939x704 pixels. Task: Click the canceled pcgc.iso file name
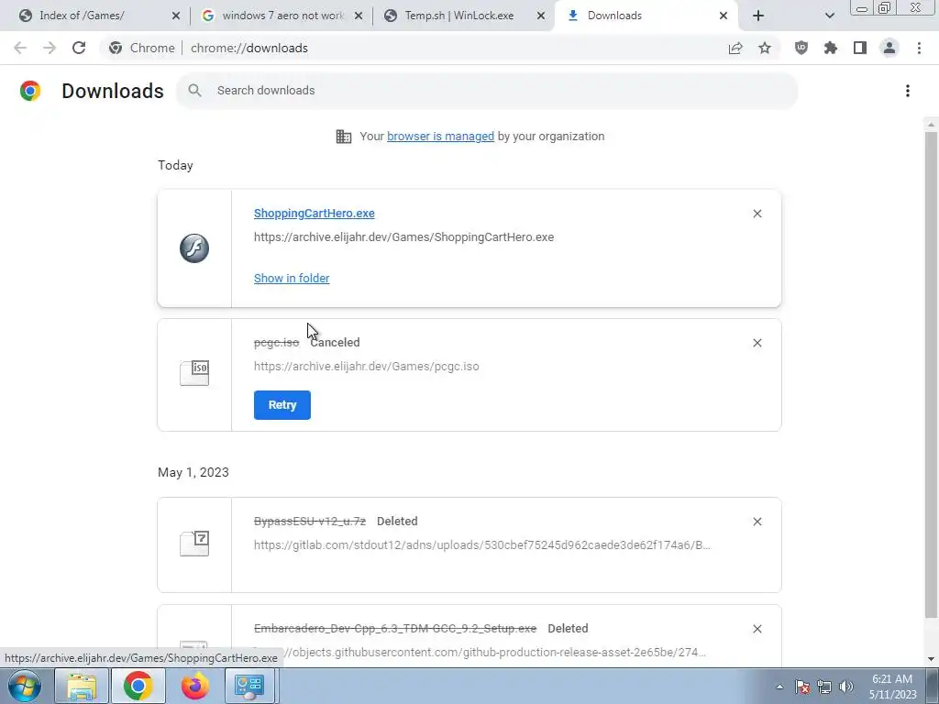276,343
